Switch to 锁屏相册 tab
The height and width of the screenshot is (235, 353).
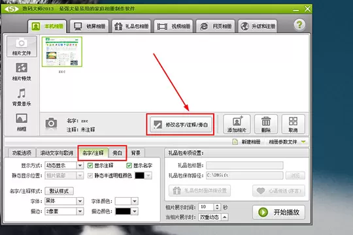(x=90, y=26)
